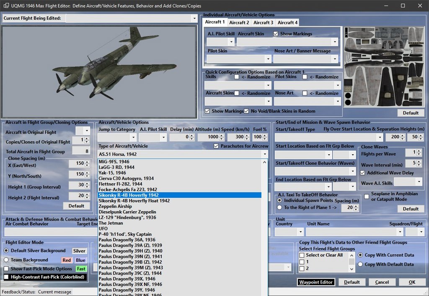The image size is (429, 296).
Task: Click the Blue team color button
Action: [x=81, y=260]
